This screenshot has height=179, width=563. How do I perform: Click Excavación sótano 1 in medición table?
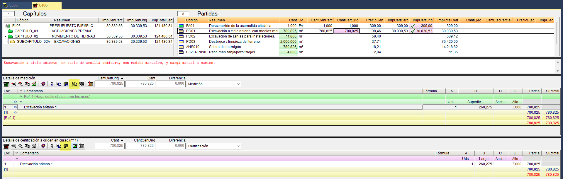[x=40, y=107]
